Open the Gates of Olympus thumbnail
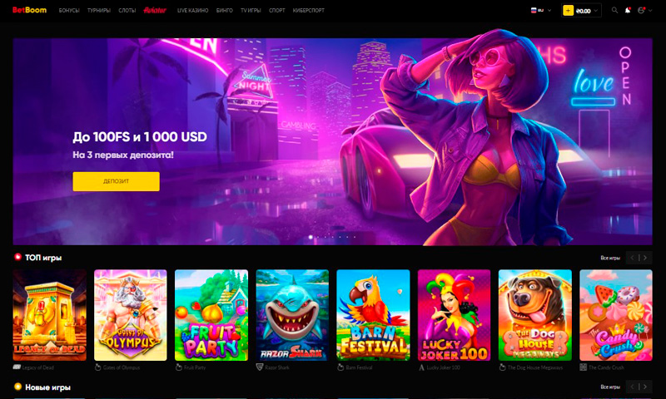The width and height of the screenshot is (666, 399). pos(131,315)
